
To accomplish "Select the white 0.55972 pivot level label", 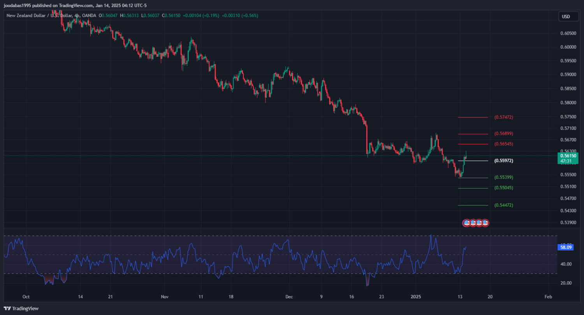I will pos(503,161).
